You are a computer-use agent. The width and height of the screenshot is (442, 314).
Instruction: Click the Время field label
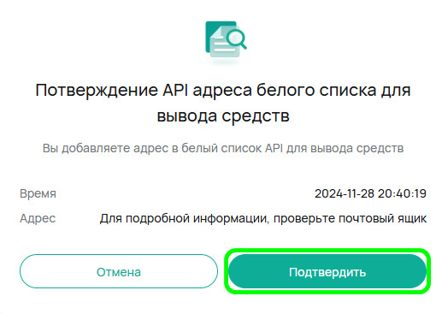coord(38,193)
